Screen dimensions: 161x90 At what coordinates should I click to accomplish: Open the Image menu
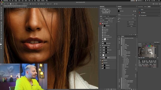(16, 1)
